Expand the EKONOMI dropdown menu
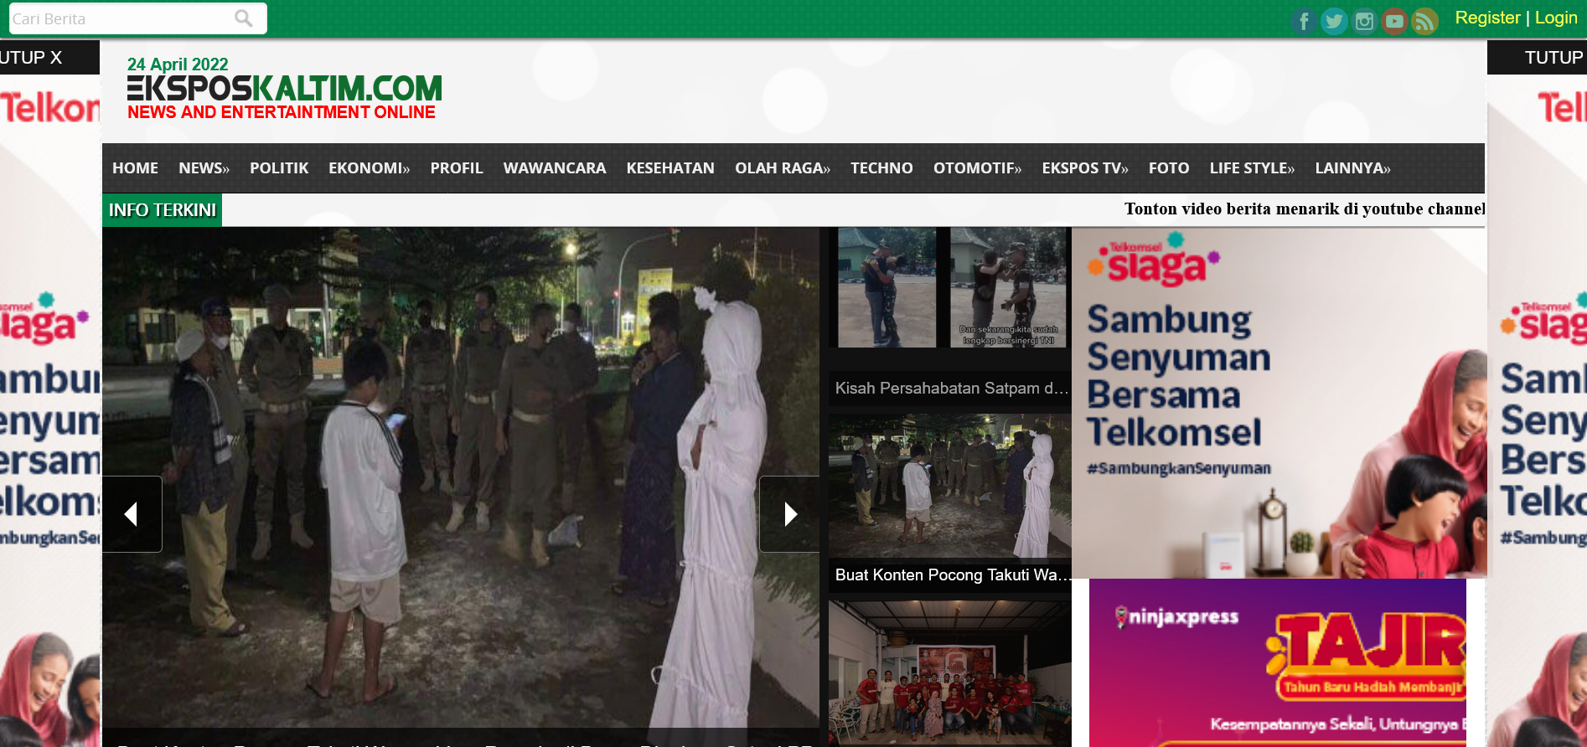The height and width of the screenshot is (747, 1587). (x=369, y=168)
